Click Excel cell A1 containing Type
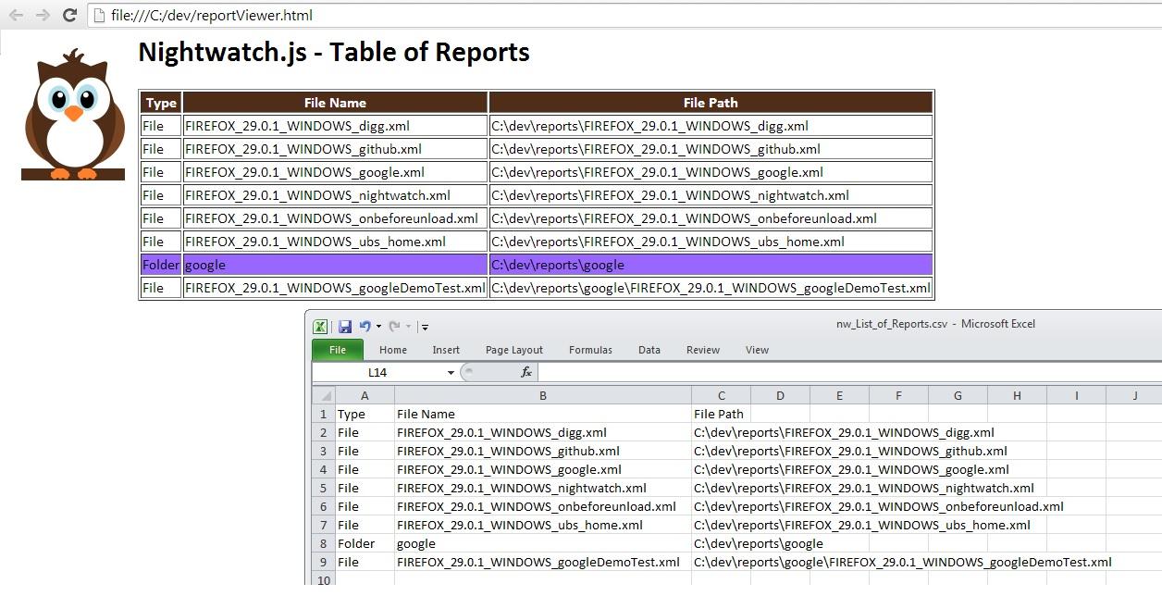Image resolution: width=1162 pixels, height=596 pixels. point(365,414)
